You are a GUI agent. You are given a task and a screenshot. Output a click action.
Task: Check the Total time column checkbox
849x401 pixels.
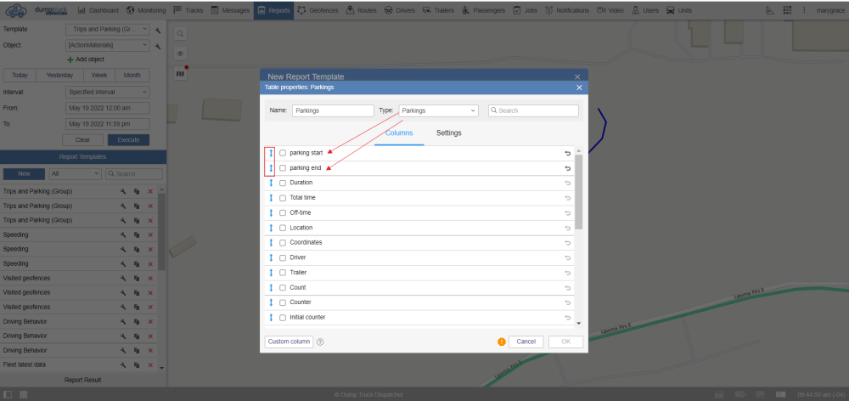(283, 198)
